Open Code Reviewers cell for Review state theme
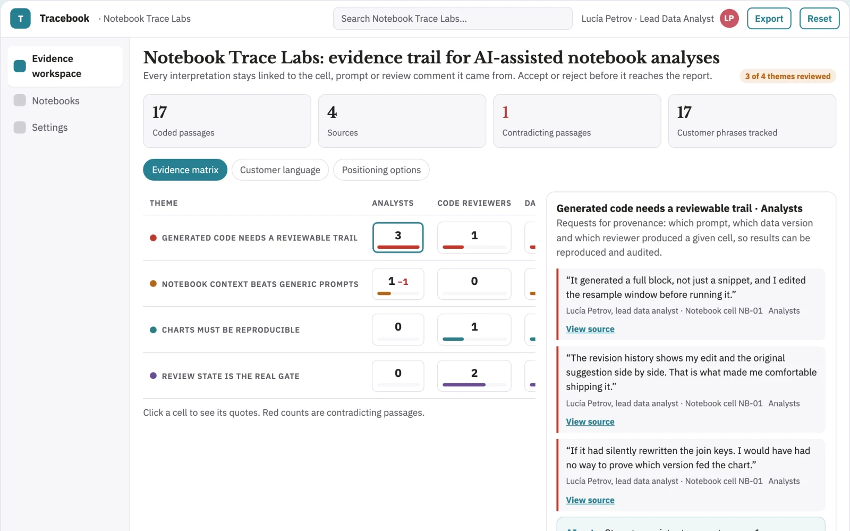The image size is (850, 531). click(474, 376)
